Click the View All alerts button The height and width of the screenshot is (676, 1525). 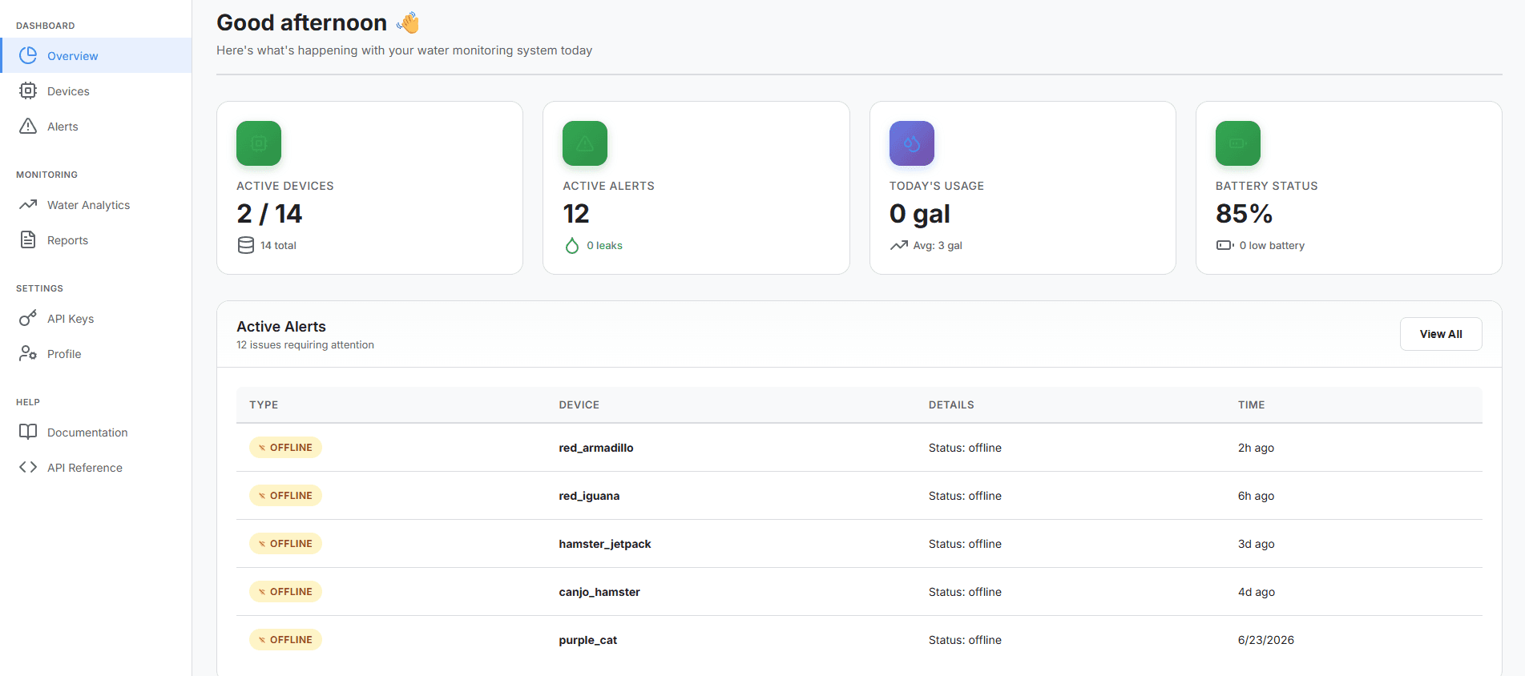(1441, 334)
